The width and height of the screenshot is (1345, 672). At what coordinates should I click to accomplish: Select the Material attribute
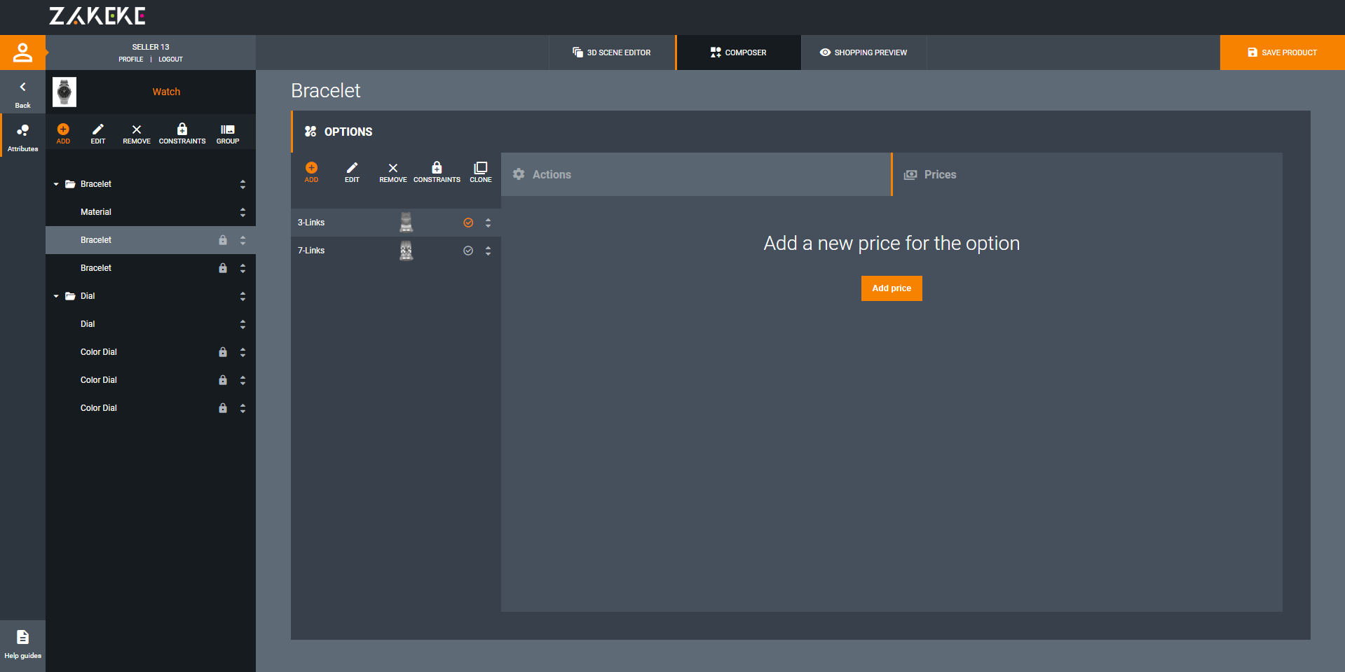151,212
